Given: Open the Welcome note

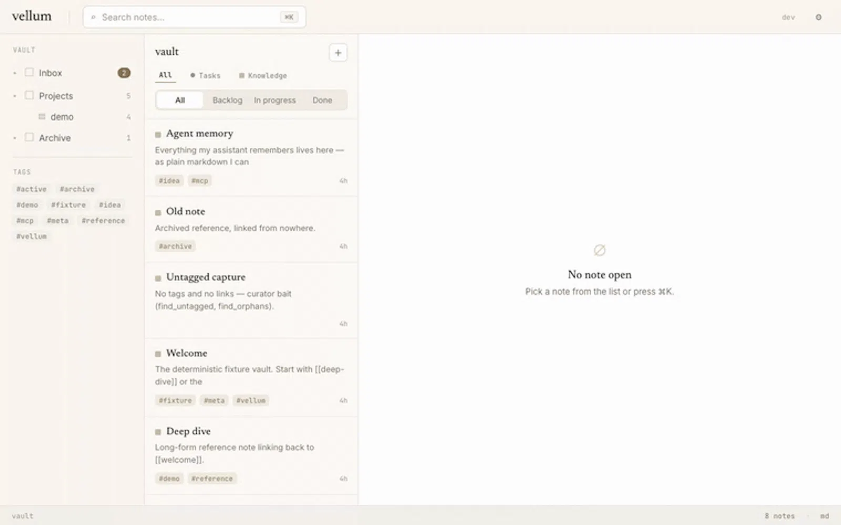Looking at the screenshot, I should coord(251,377).
